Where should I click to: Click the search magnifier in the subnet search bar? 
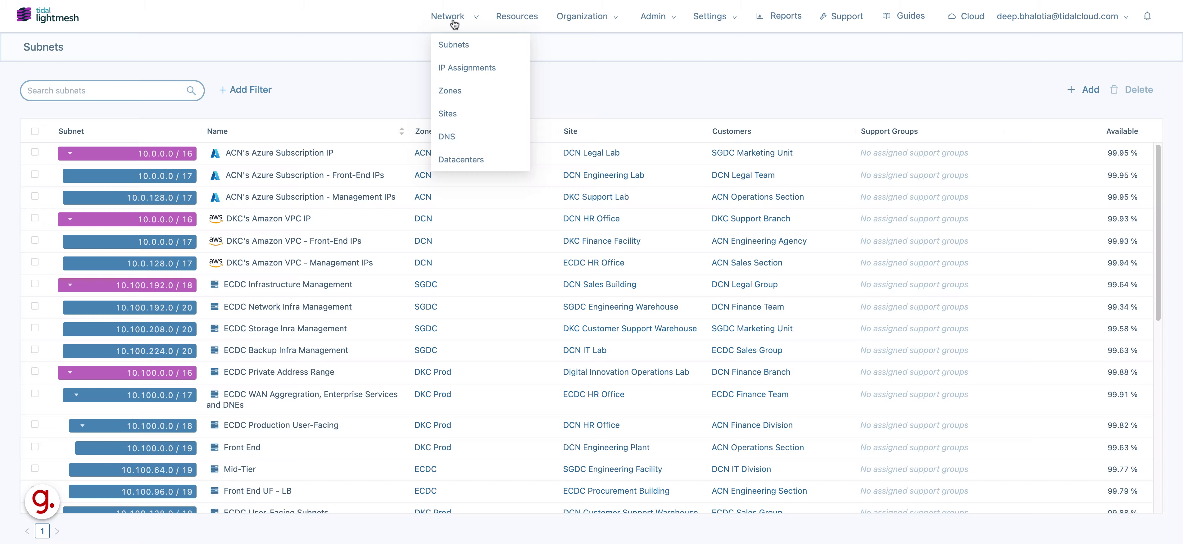click(191, 90)
